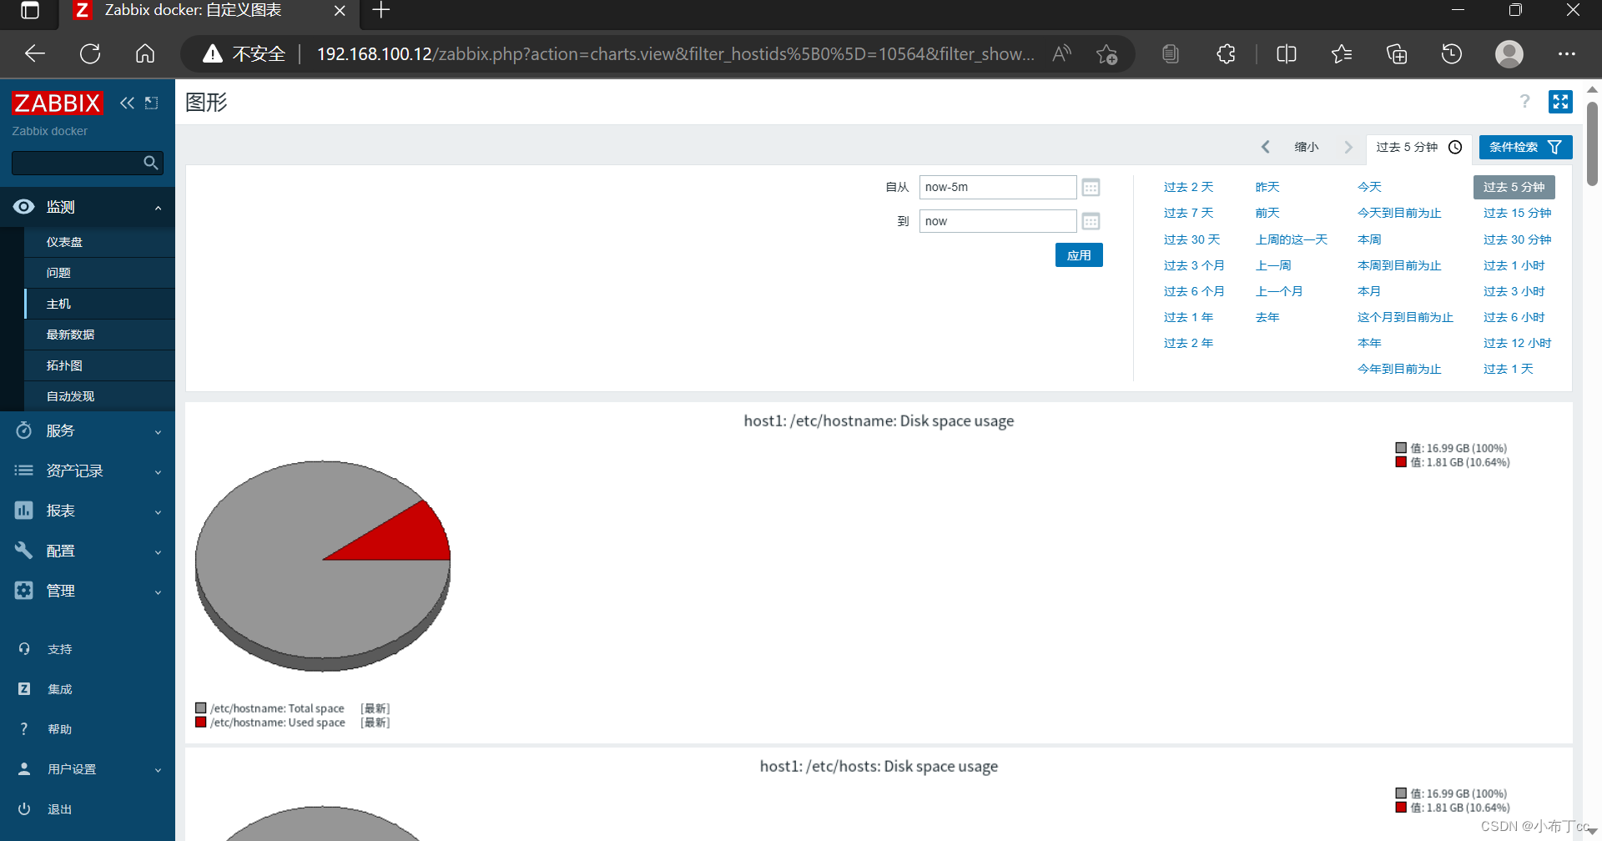Click the 应用 apply button
Image resolution: width=1602 pixels, height=841 pixels.
click(x=1079, y=255)
